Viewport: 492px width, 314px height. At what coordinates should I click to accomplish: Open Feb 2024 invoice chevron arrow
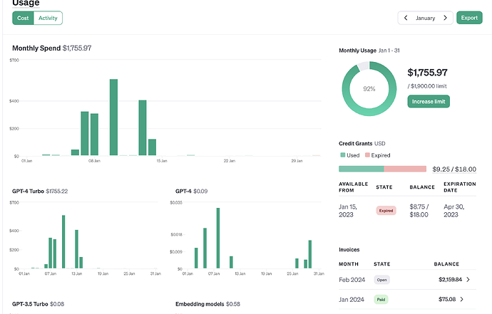(x=468, y=280)
